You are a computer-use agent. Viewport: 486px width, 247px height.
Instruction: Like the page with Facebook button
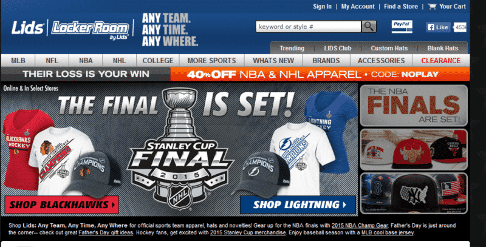(x=438, y=27)
